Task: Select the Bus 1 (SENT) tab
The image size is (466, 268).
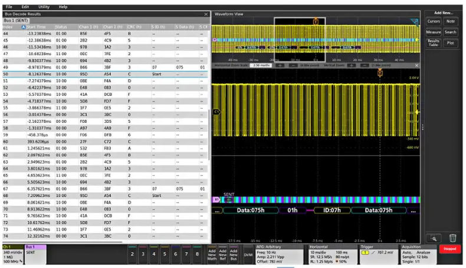Action: tap(16, 21)
